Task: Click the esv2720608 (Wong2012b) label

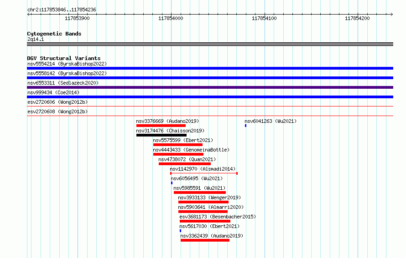Action: click(x=57, y=111)
